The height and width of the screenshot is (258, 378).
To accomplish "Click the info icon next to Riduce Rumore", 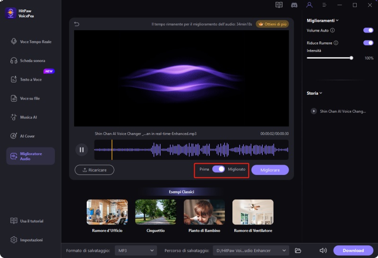I will (336, 43).
